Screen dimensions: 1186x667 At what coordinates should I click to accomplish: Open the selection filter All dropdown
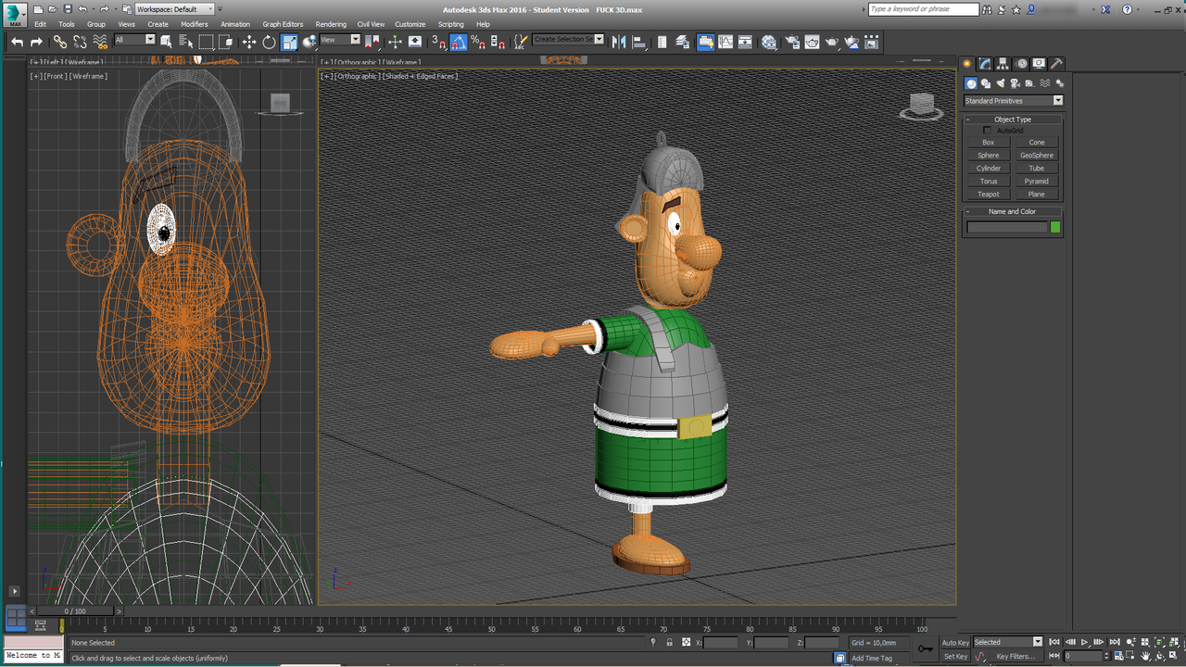click(x=134, y=40)
